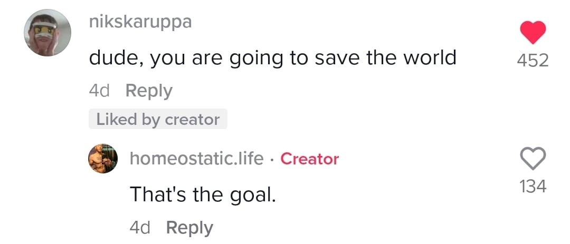
Task: Click the 134 like count
Action: coord(532,186)
